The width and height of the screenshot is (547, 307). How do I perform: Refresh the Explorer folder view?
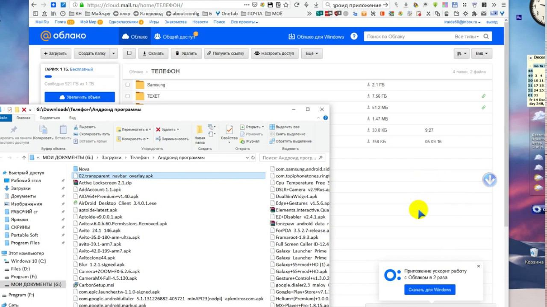[253, 158]
